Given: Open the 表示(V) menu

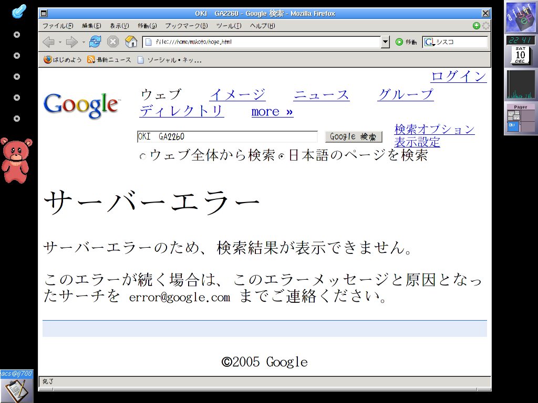Looking at the screenshot, I should (x=119, y=26).
